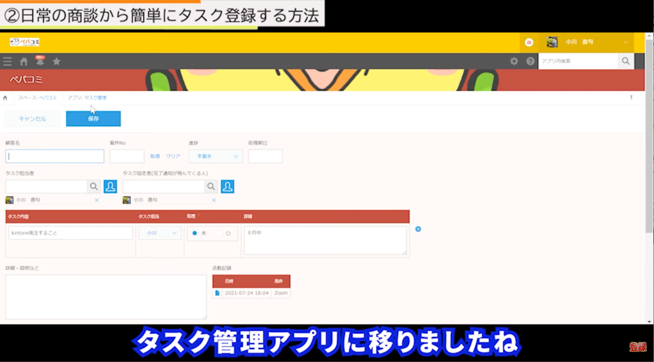Open the タスク担当 dropdown showing 小川

[160, 233]
